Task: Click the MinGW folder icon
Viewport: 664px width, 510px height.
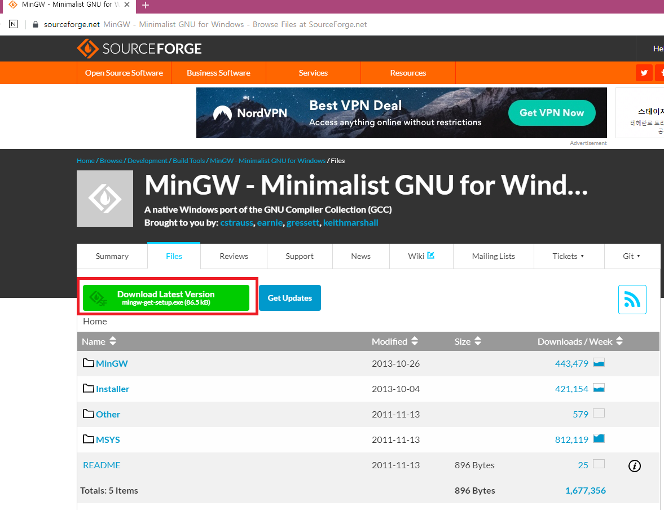Action: pos(89,363)
